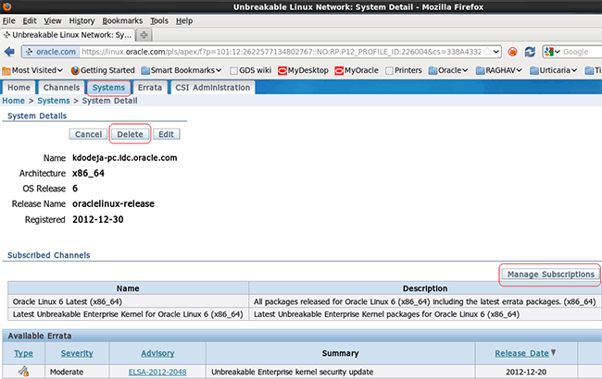Click the URL address field

281,52
